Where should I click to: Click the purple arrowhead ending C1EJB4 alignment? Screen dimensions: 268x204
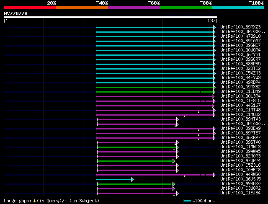tap(178, 194)
